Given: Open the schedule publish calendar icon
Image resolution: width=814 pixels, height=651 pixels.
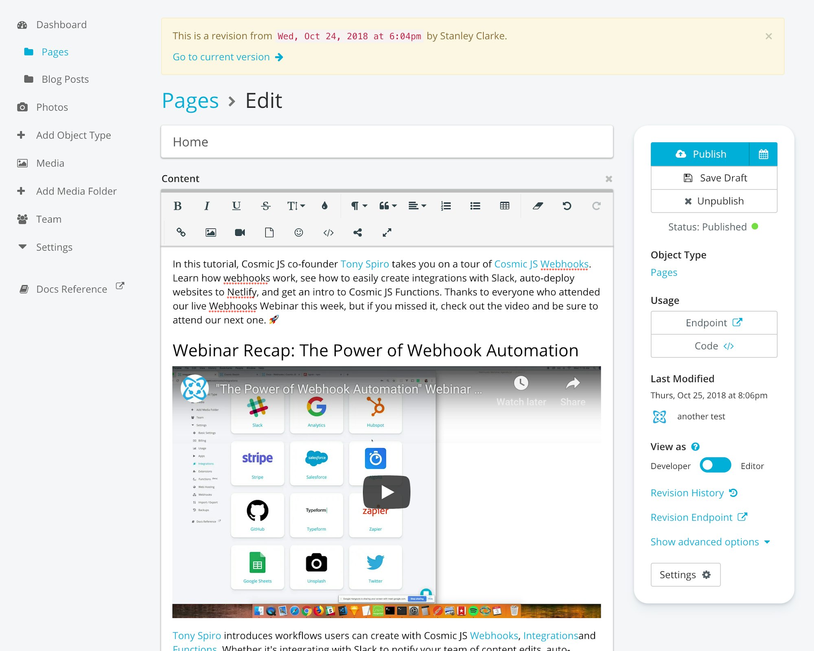Looking at the screenshot, I should [x=763, y=154].
